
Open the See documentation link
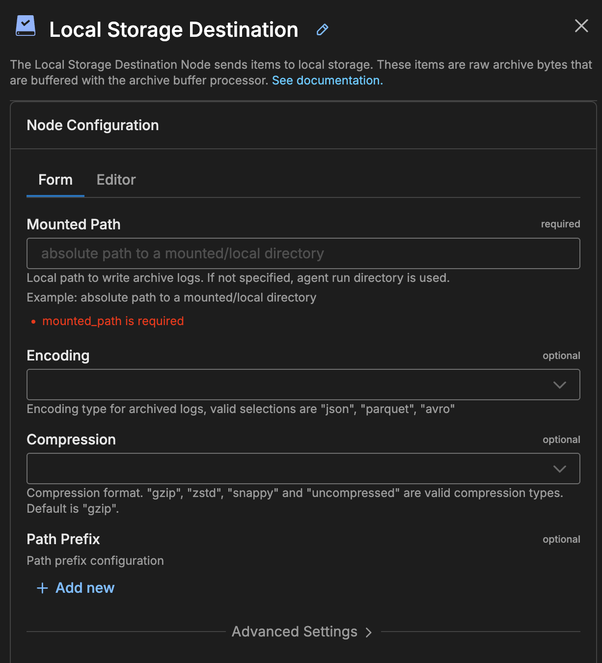[x=327, y=81]
